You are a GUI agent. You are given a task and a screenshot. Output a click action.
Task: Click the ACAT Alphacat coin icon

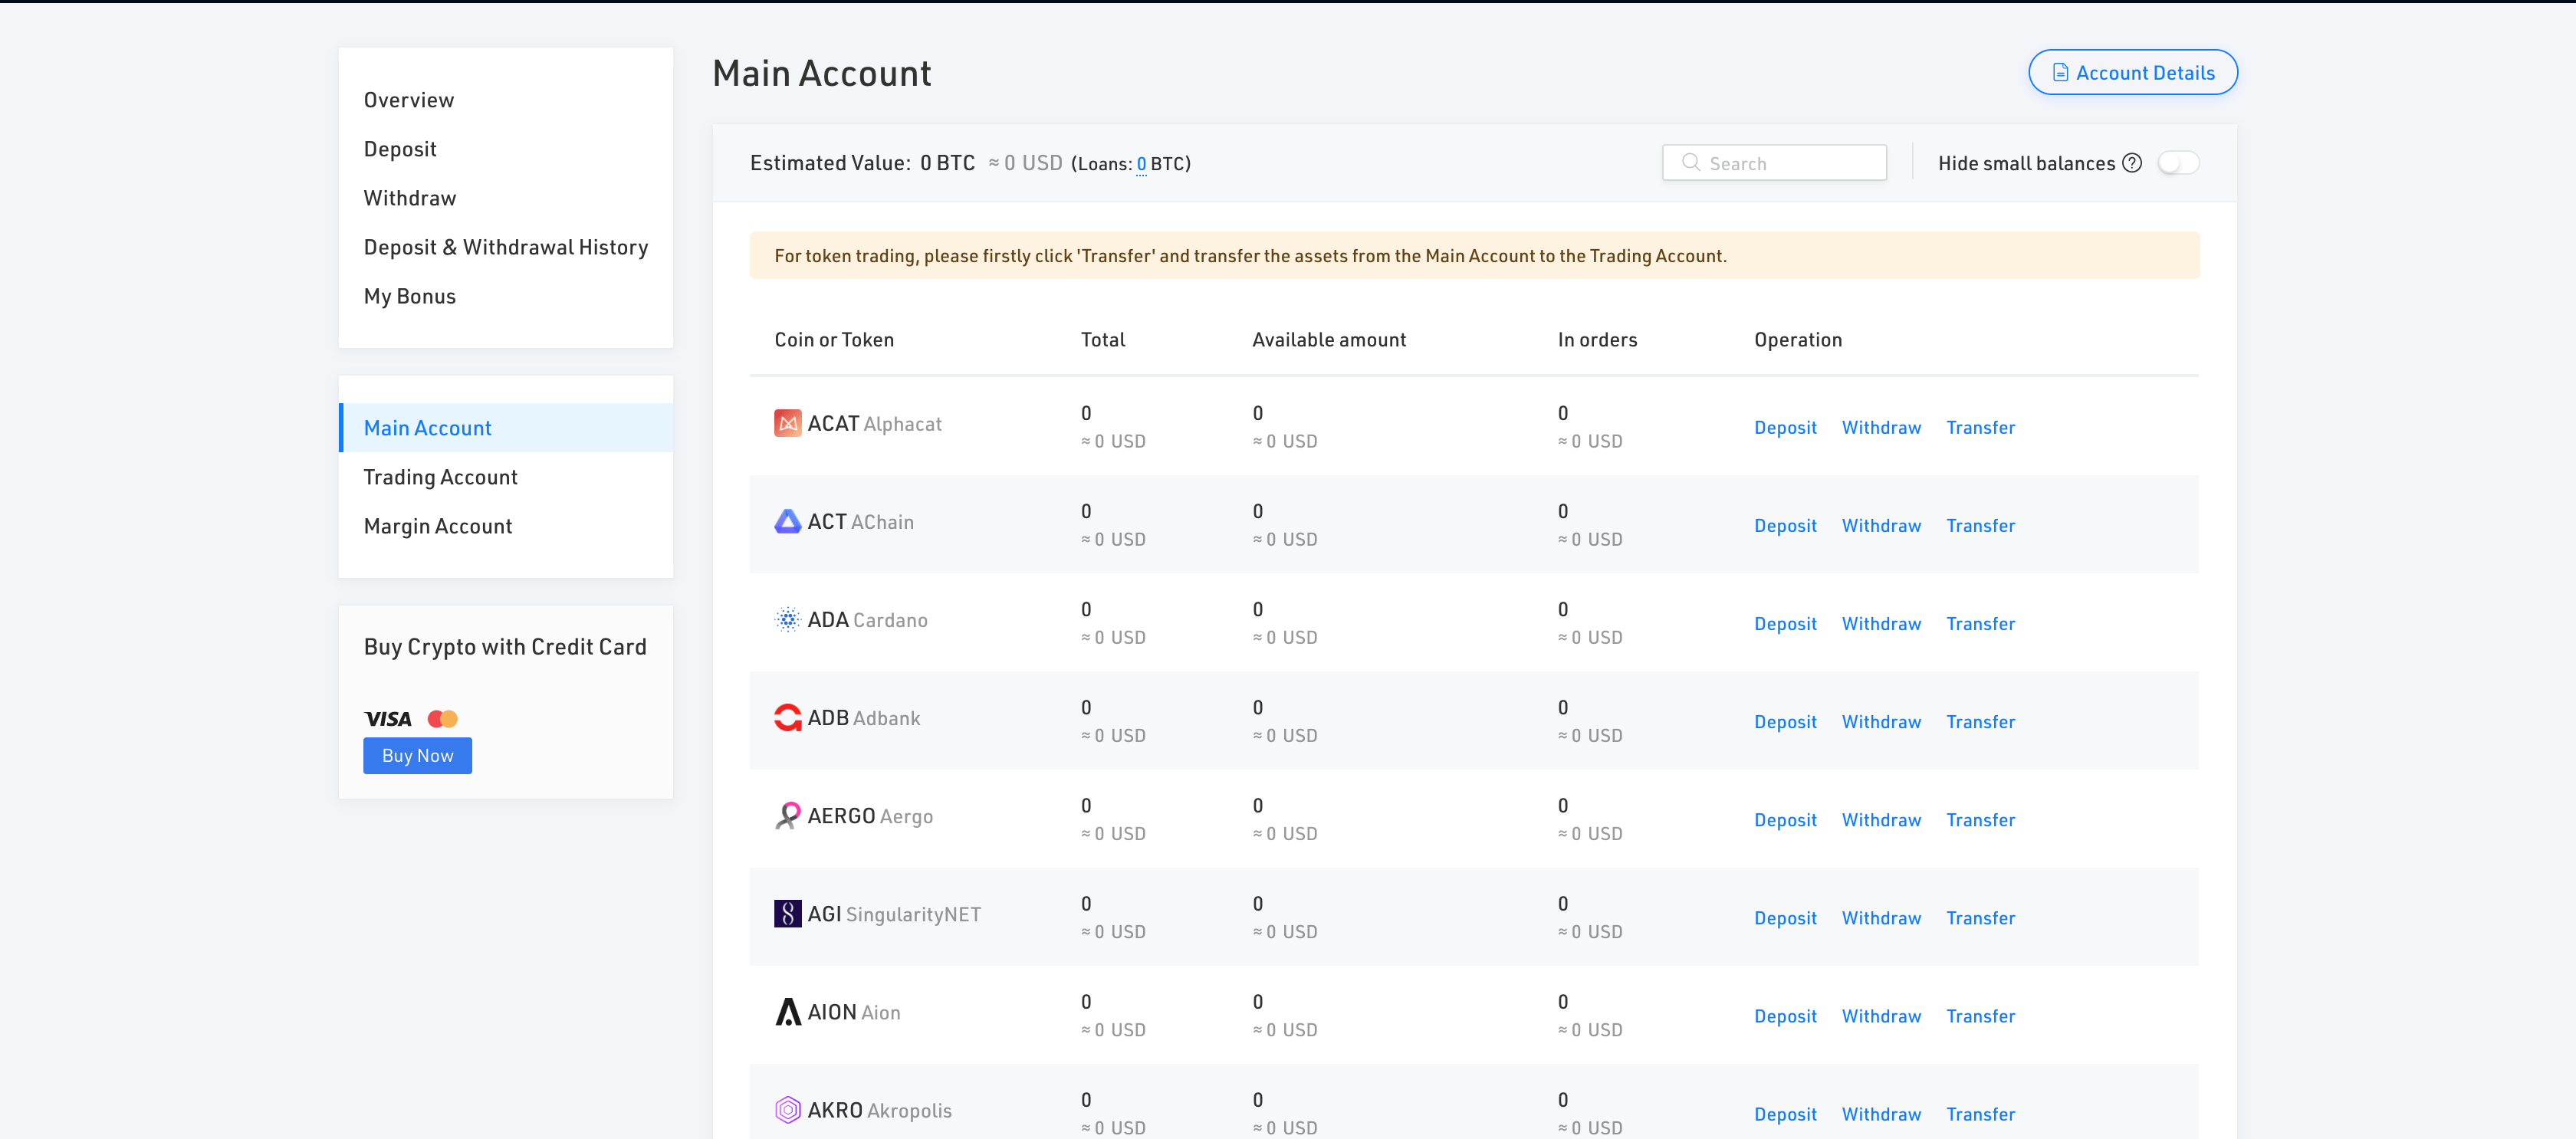point(787,424)
